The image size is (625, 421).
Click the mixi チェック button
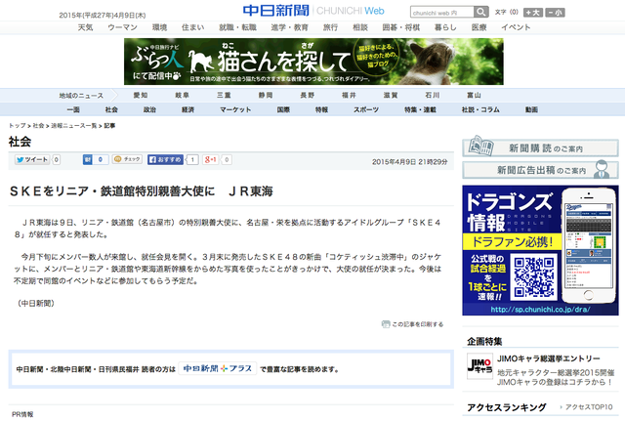(x=127, y=159)
